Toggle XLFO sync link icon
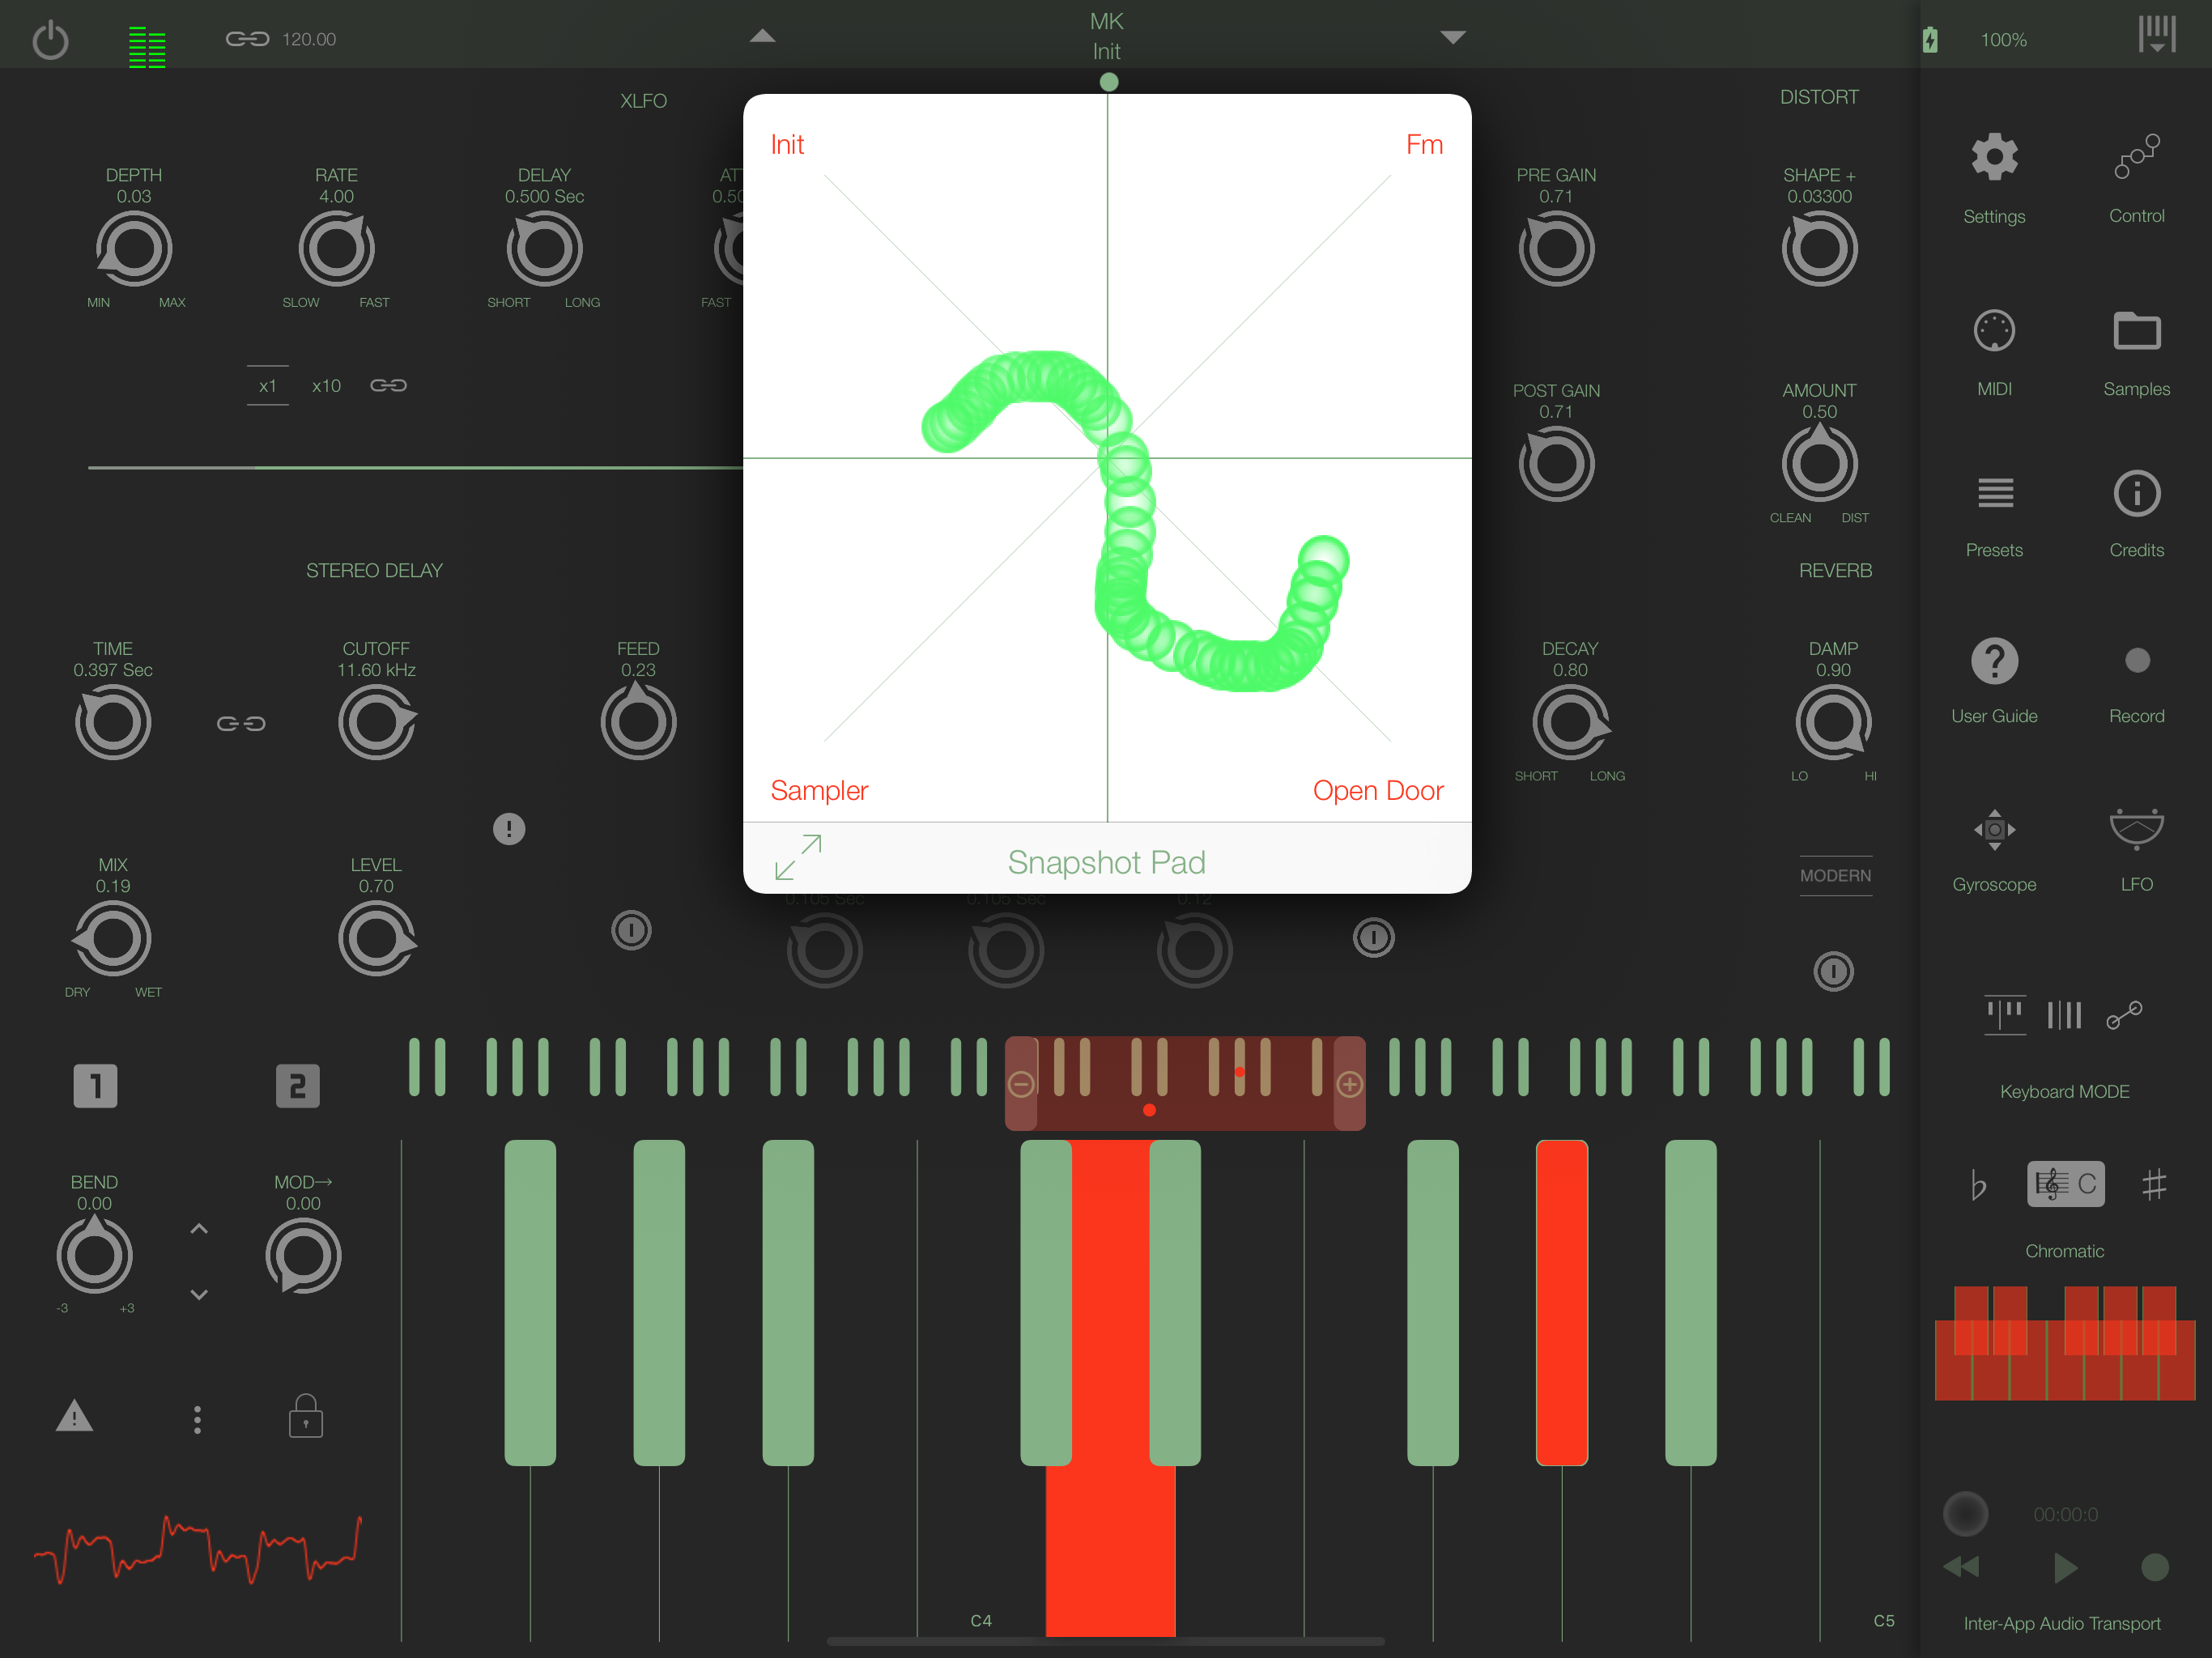This screenshot has width=2212, height=1658. pos(388,385)
